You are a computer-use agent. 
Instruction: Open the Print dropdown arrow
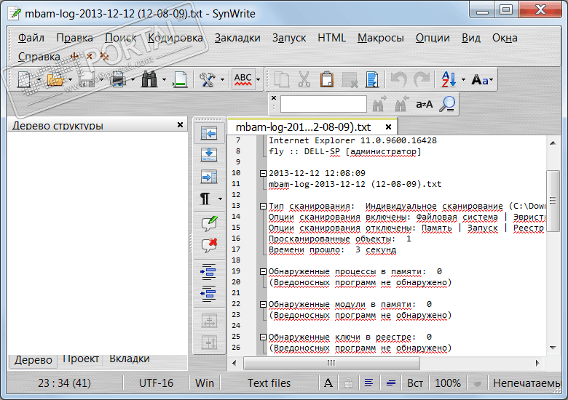point(133,79)
